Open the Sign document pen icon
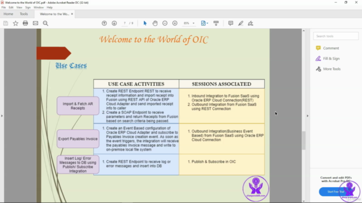Viewport: 362px width, 203px height. tap(251, 23)
